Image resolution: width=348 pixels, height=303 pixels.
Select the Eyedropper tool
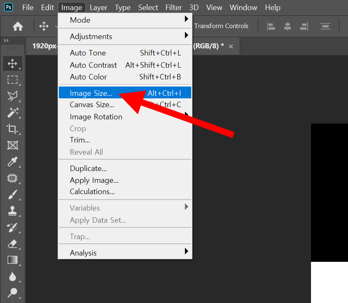pyautogui.click(x=13, y=162)
